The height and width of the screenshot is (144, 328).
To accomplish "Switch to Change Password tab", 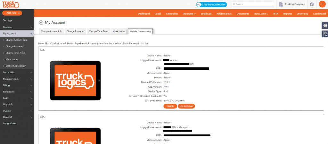I will [75, 31].
